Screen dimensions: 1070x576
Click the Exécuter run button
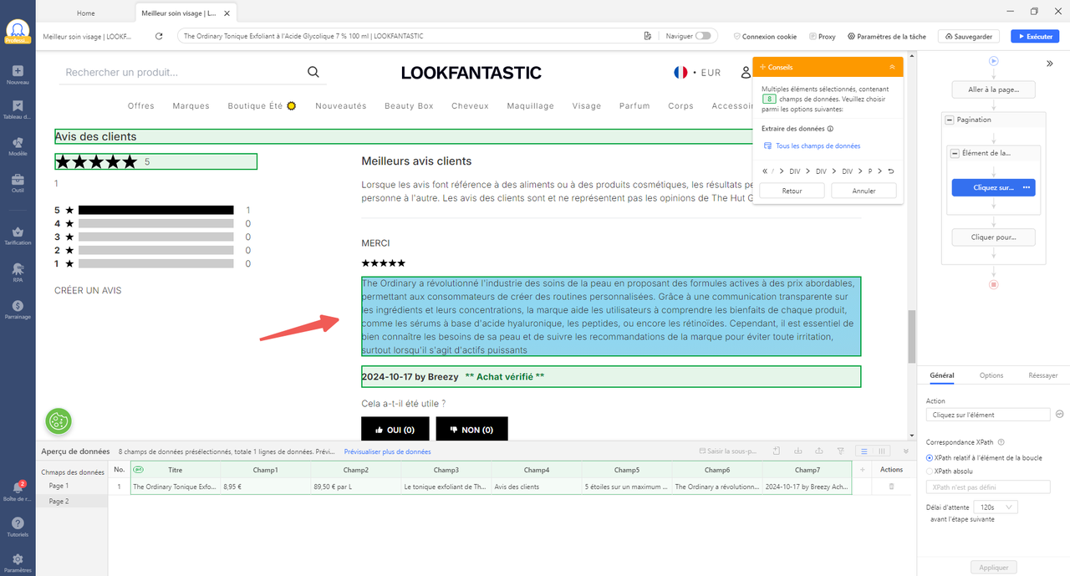(1034, 36)
